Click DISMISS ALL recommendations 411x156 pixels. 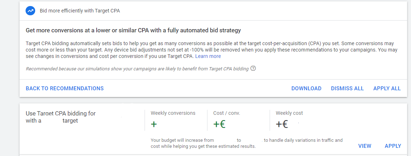click(x=347, y=88)
